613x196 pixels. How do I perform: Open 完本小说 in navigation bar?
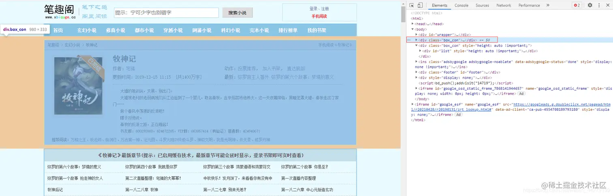(x=259, y=30)
